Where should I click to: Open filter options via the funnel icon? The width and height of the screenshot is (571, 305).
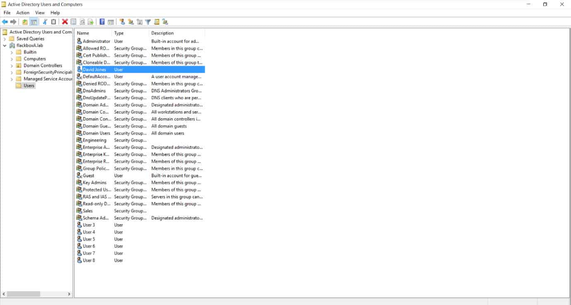148,22
